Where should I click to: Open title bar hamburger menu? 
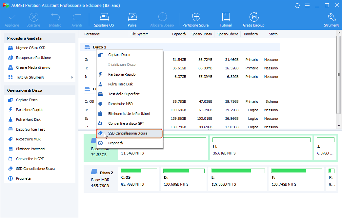point(307,6)
